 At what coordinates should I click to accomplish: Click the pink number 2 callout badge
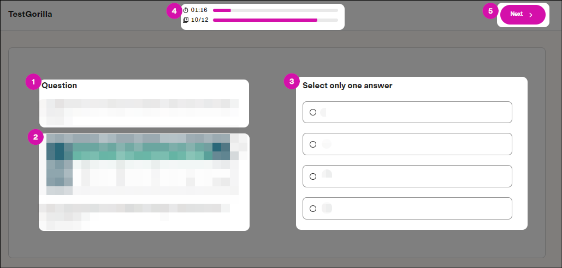coord(36,137)
